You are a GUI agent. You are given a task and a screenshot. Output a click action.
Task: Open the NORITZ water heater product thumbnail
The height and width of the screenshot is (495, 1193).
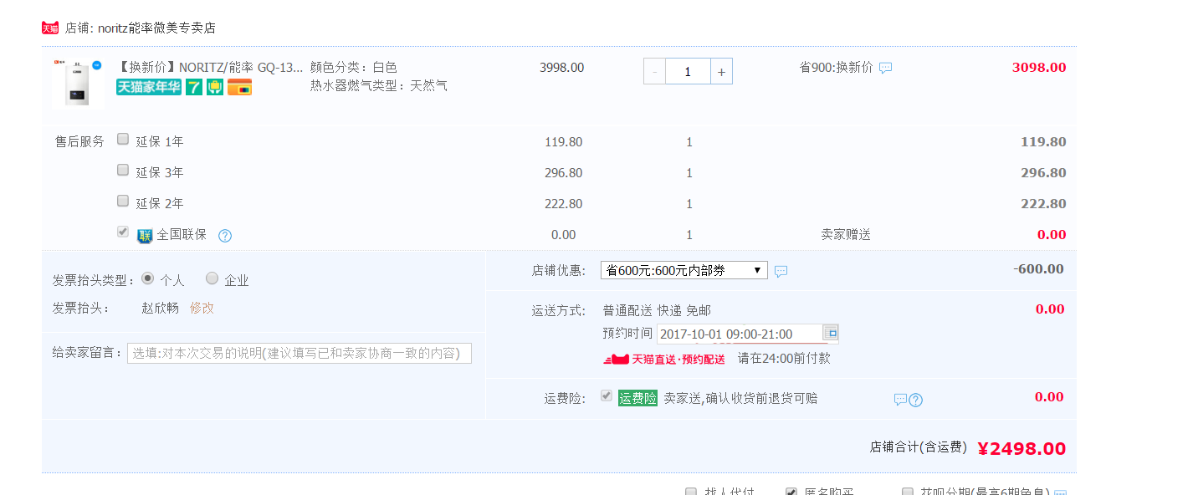[x=77, y=83]
